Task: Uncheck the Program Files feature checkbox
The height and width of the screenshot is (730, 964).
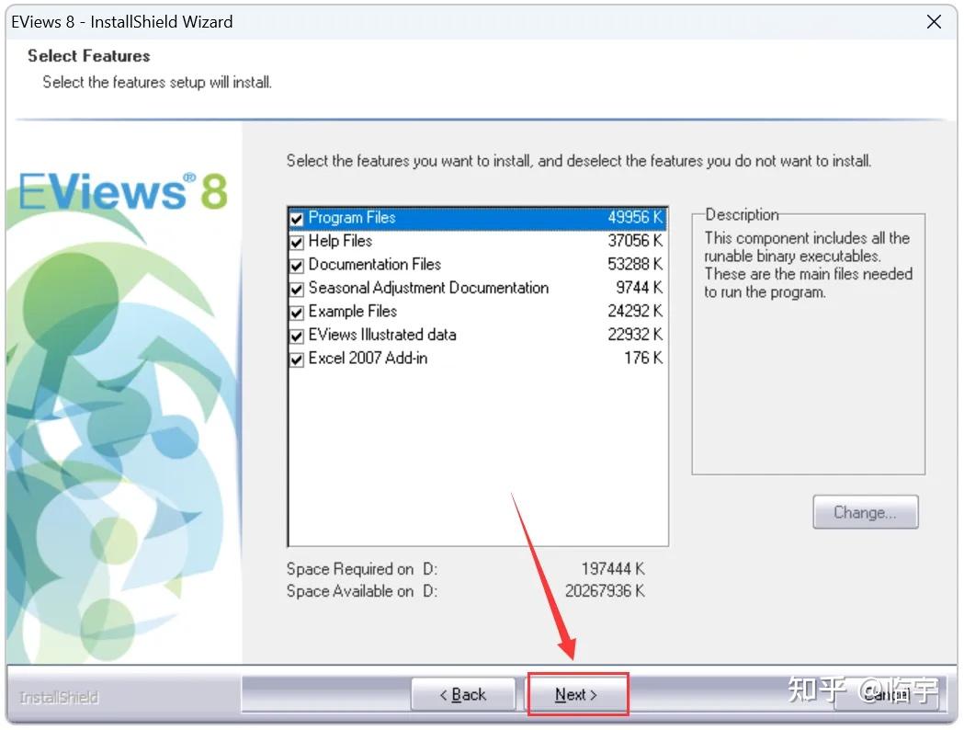Action: (296, 217)
